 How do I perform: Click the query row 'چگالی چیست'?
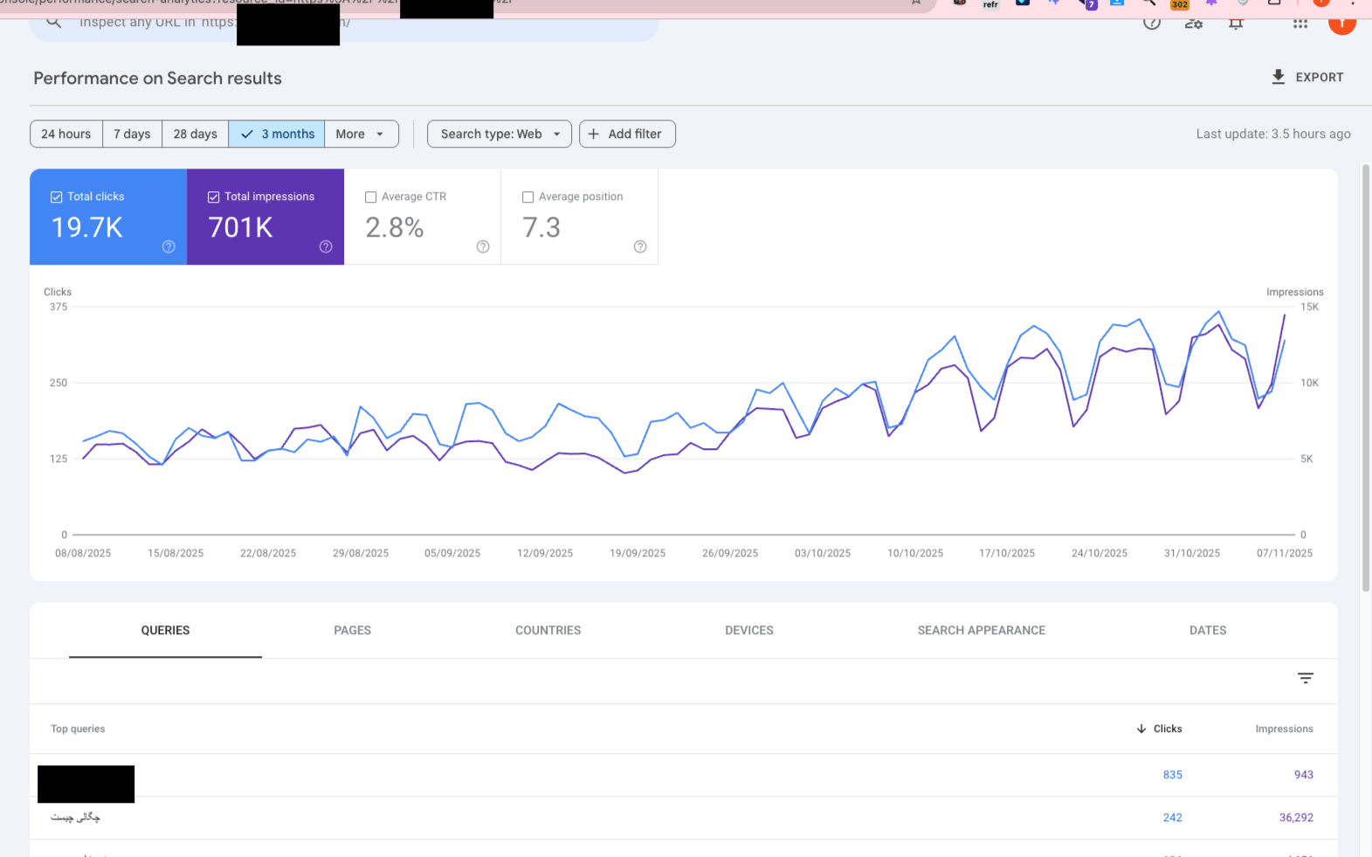coord(684,818)
